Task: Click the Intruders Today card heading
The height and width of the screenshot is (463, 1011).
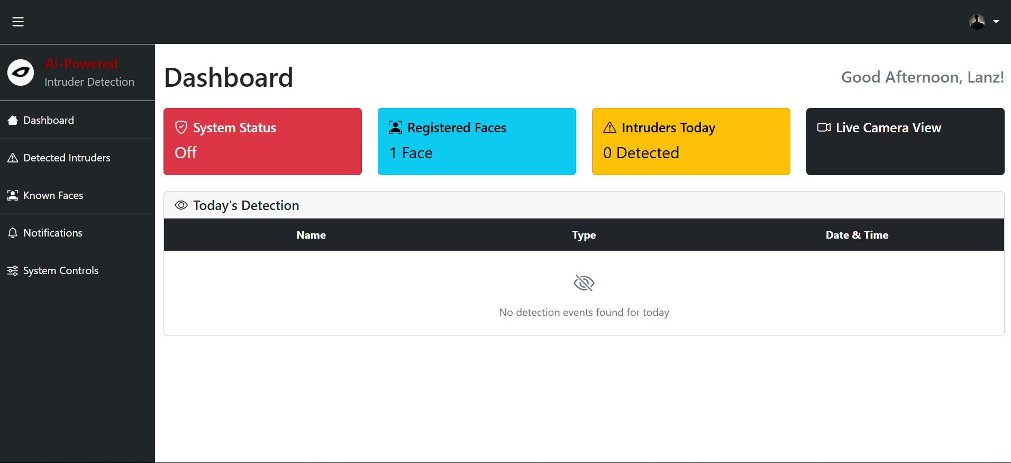Action: [x=668, y=128]
